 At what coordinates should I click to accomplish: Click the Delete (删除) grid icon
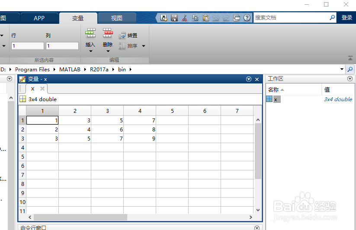pyautogui.click(x=108, y=33)
